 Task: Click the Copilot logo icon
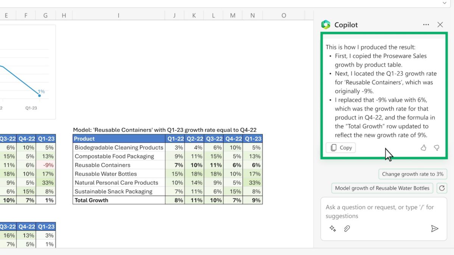[x=325, y=25]
